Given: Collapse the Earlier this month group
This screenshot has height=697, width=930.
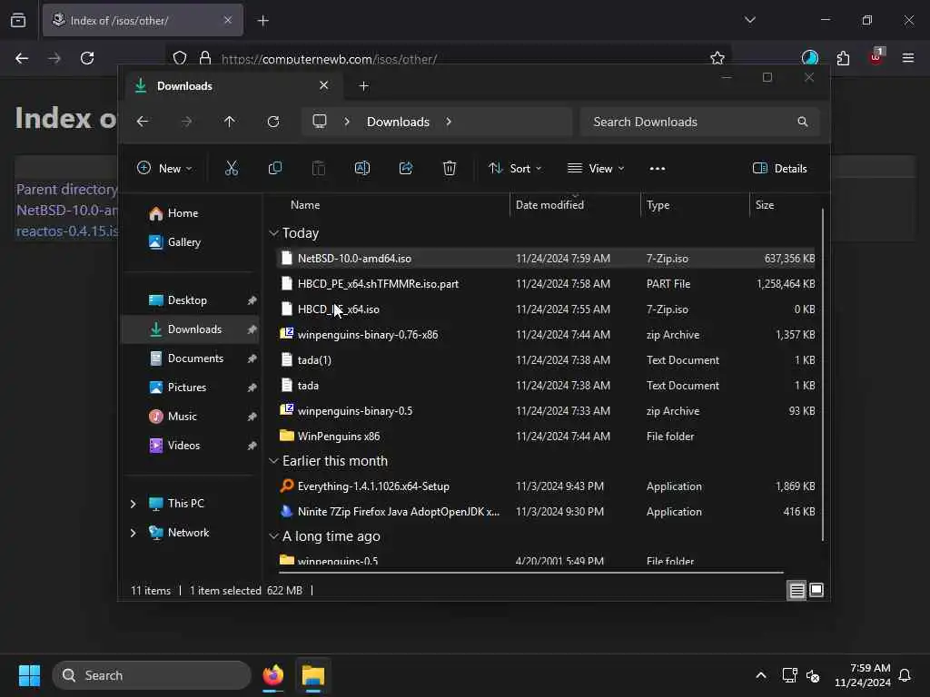Looking at the screenshot, I should [x=273, y=460].
